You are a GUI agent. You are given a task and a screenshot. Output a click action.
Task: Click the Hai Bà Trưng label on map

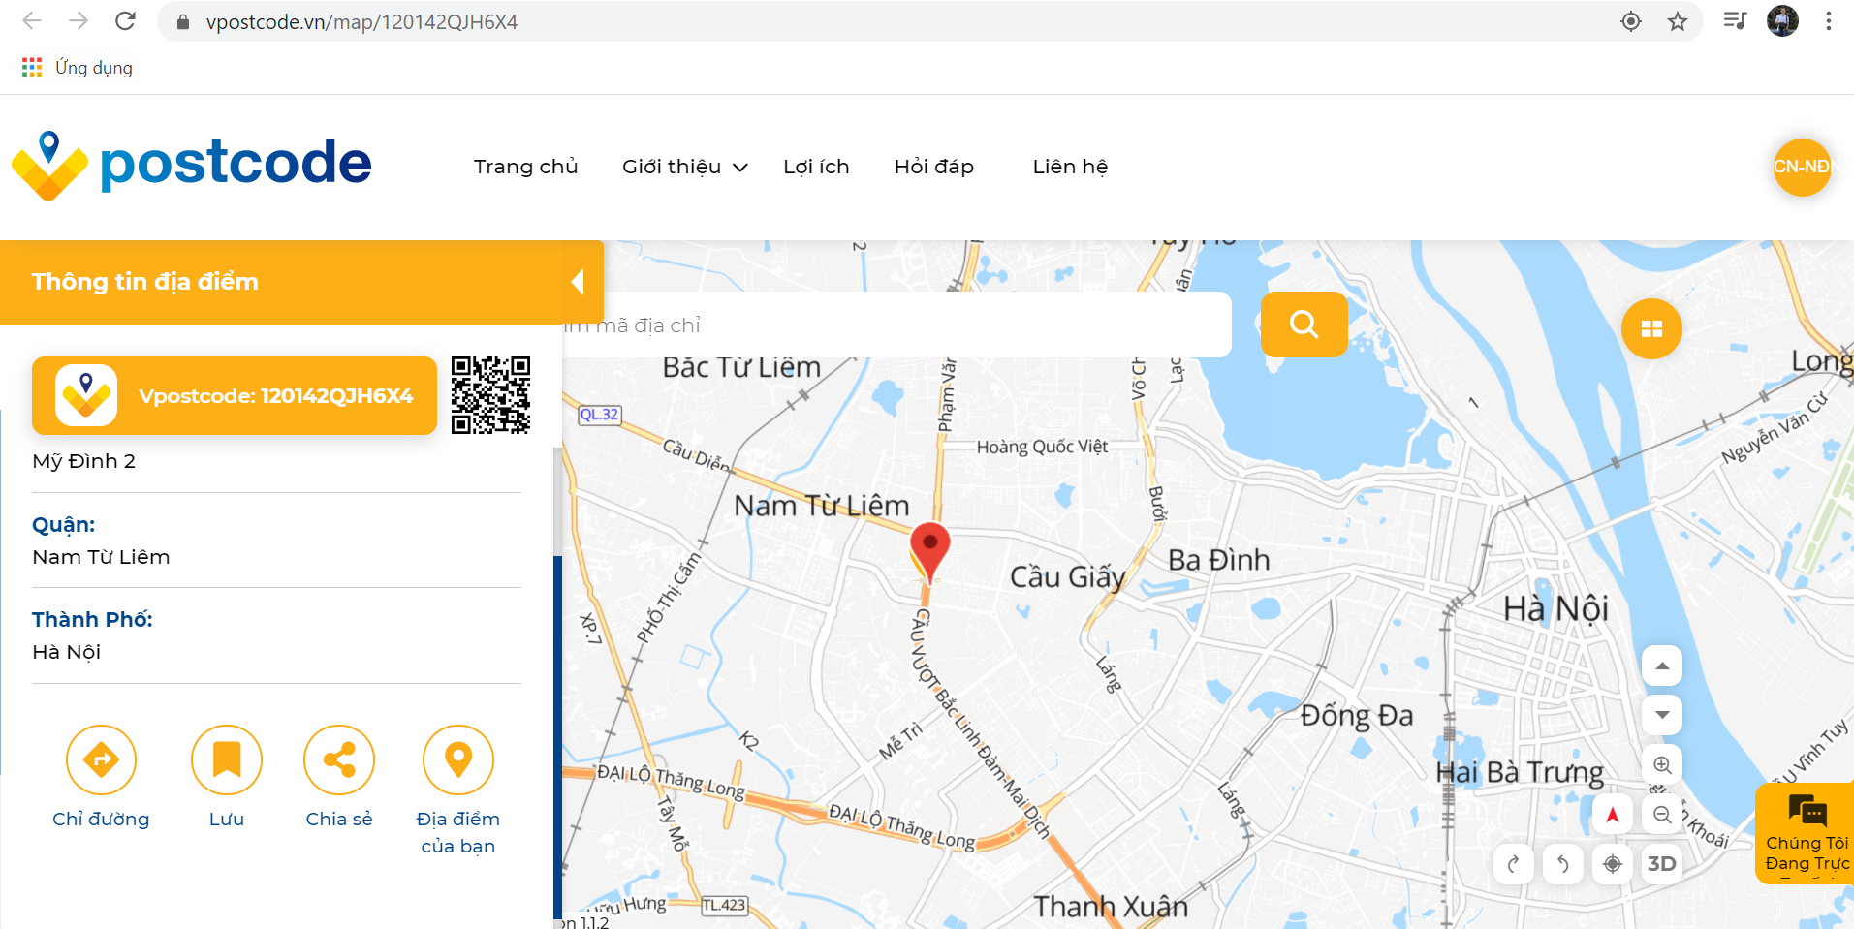pos(1520,772)
